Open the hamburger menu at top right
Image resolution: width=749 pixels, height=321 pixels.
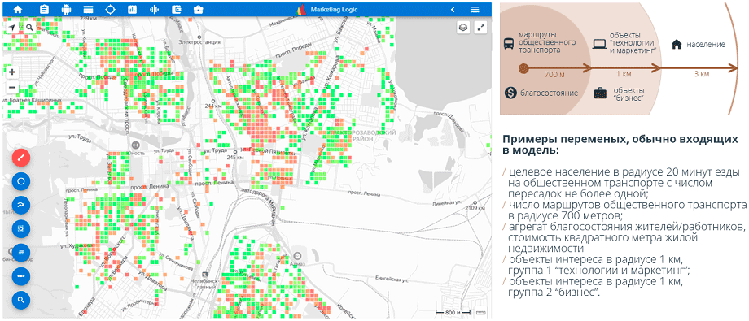475,10
